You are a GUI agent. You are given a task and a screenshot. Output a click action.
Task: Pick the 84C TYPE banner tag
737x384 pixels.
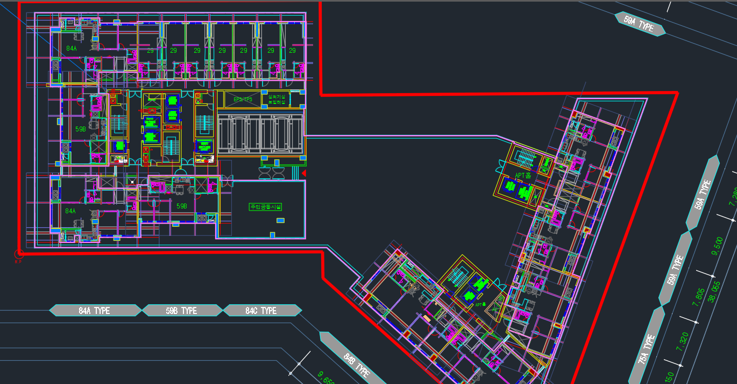261,311
